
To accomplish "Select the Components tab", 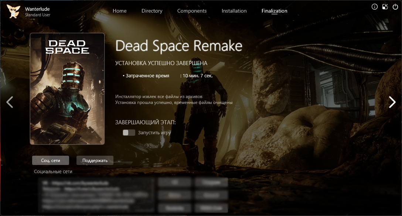I will point(192,11).
